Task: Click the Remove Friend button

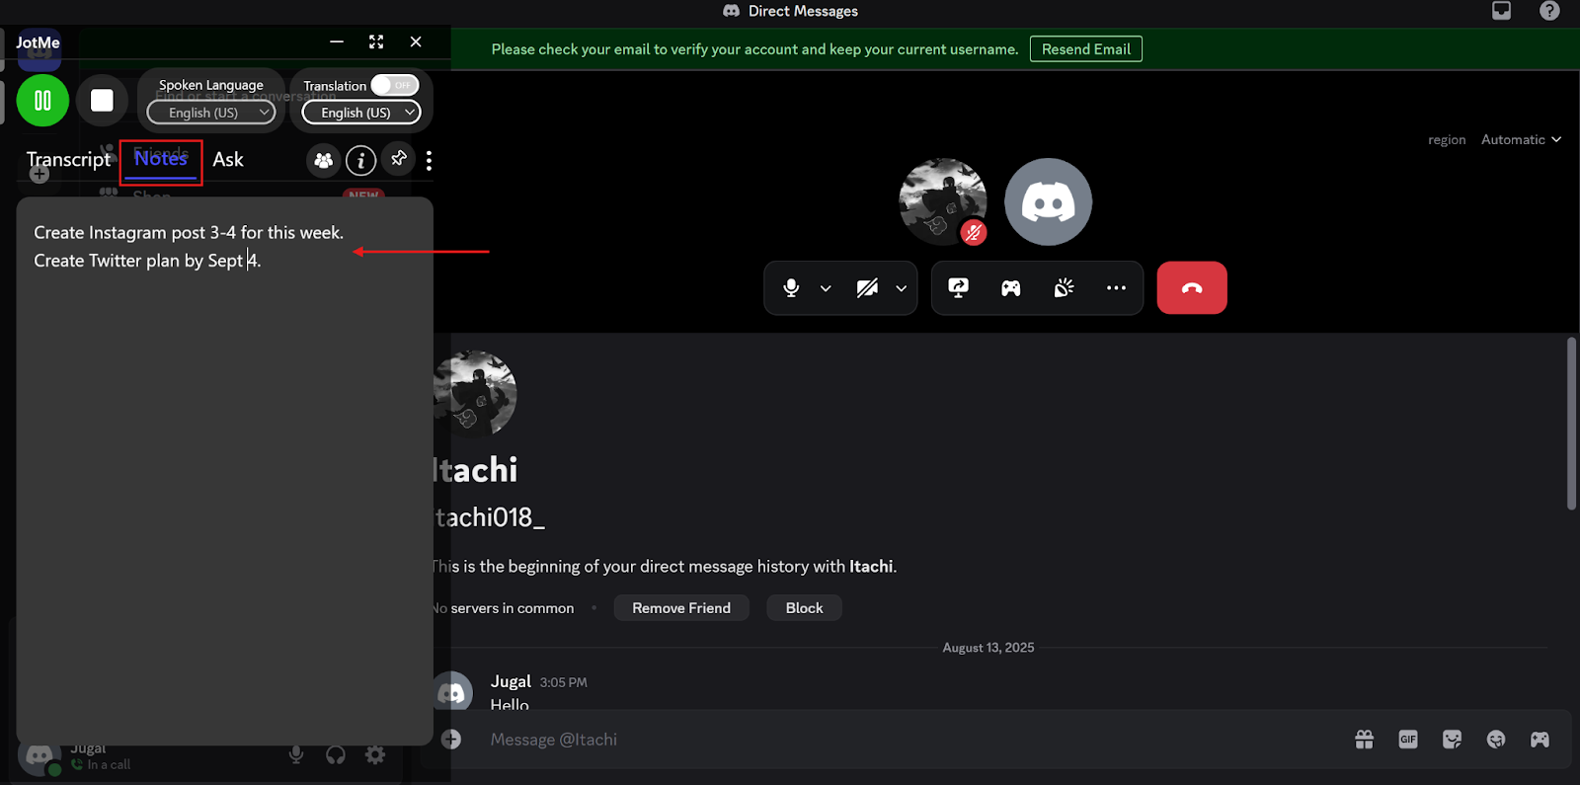Action: [681, 608]
